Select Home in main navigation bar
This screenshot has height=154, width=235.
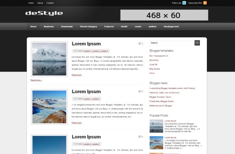point(34,27)
